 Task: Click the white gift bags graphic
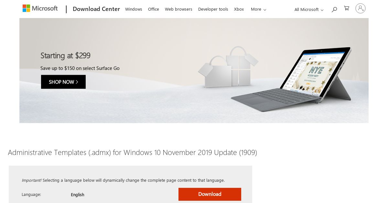tap(228, 67)
